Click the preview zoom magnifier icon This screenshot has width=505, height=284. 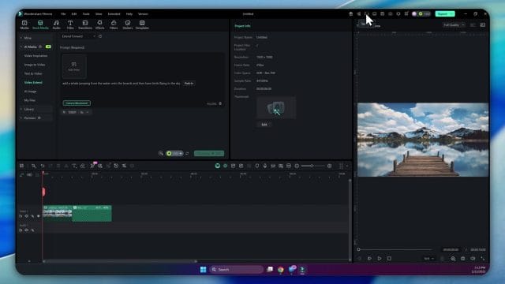(x=453, y=259)
